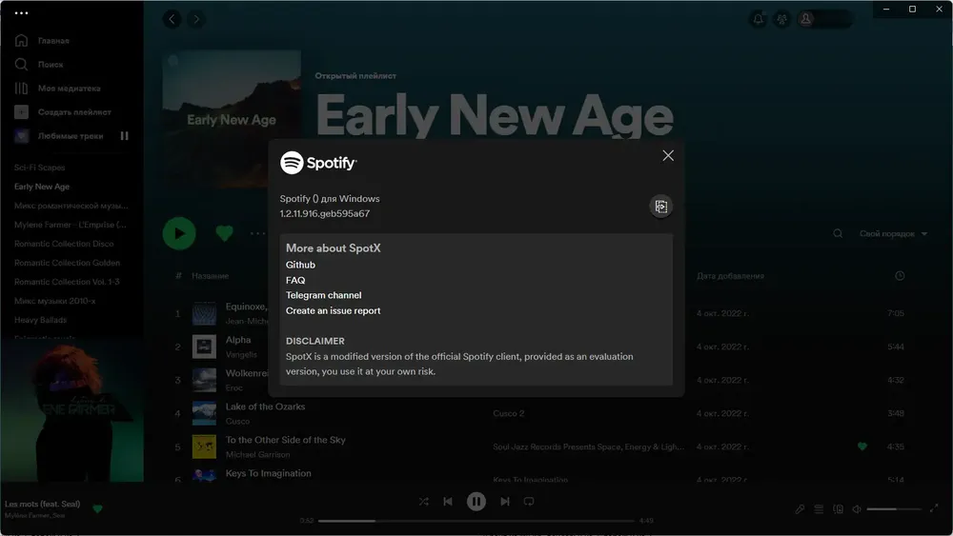Image resolution: width=953 pixels, height=536 pixels.
Task: Mute the volume speaker icon
Action: pyautogui.click(x=857, y=508)
